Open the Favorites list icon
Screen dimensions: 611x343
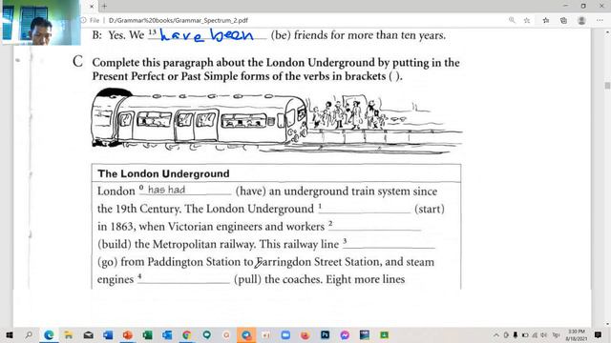coord(545,20)
